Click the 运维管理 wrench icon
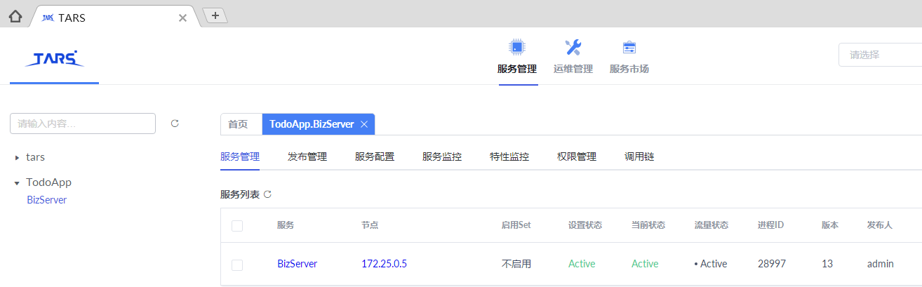Viewport: 922px width, 287px height. 573,47
